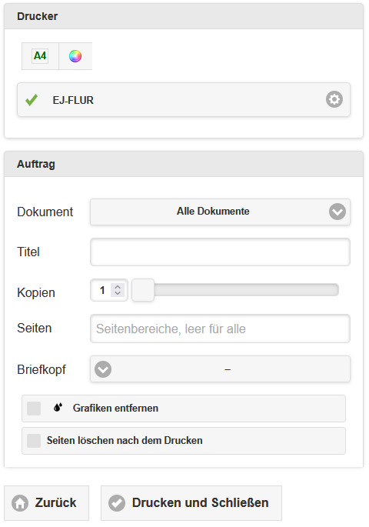Screen dimensions: 369x527
Task: Click the home icon on Zurück
Action: point(20,503)
